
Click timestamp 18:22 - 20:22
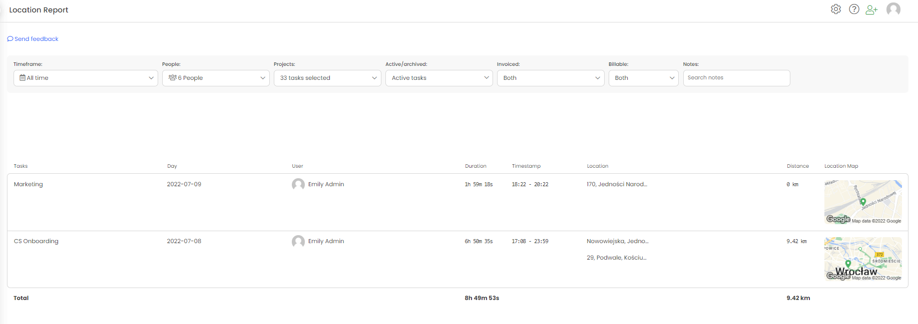tap(530, 184)
